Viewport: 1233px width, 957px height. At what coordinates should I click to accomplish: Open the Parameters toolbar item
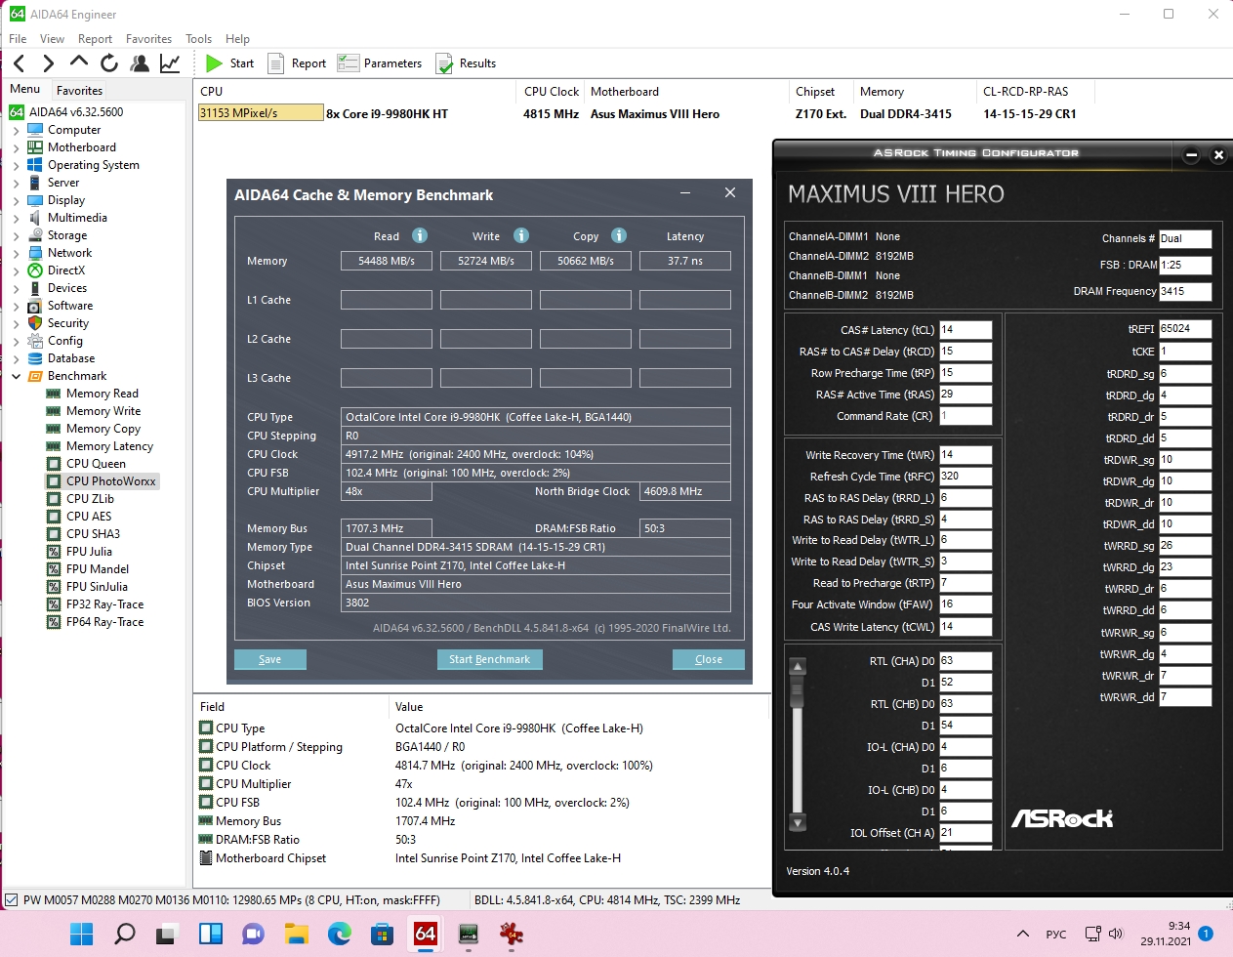click(380, 63)
